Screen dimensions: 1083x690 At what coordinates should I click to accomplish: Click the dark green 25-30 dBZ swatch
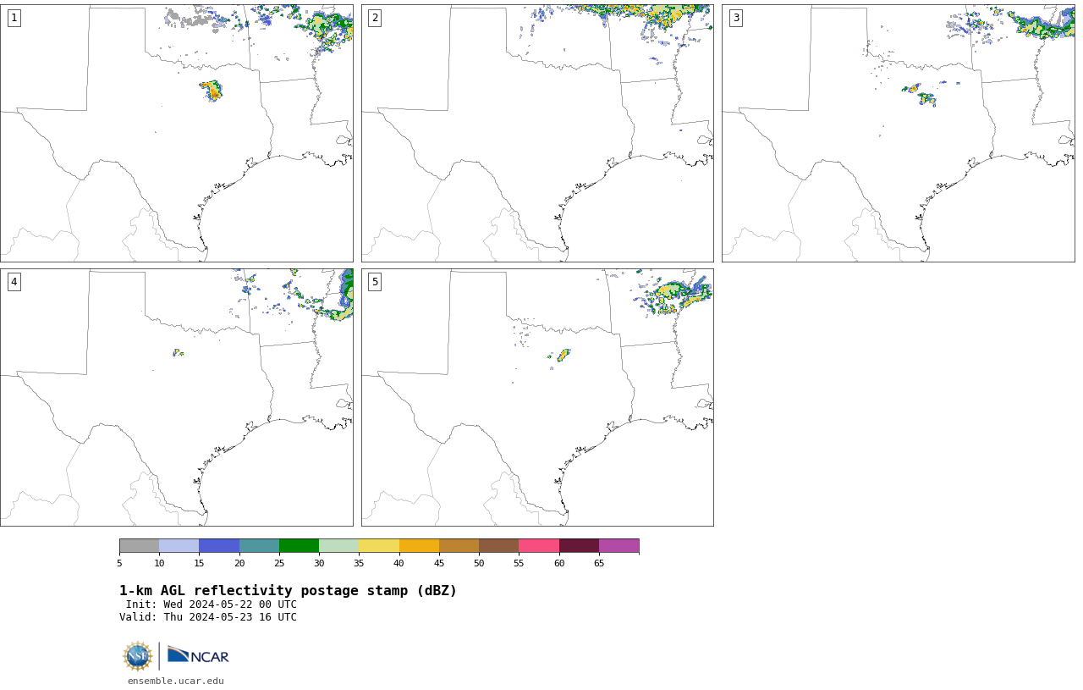(x=299, y=545)
